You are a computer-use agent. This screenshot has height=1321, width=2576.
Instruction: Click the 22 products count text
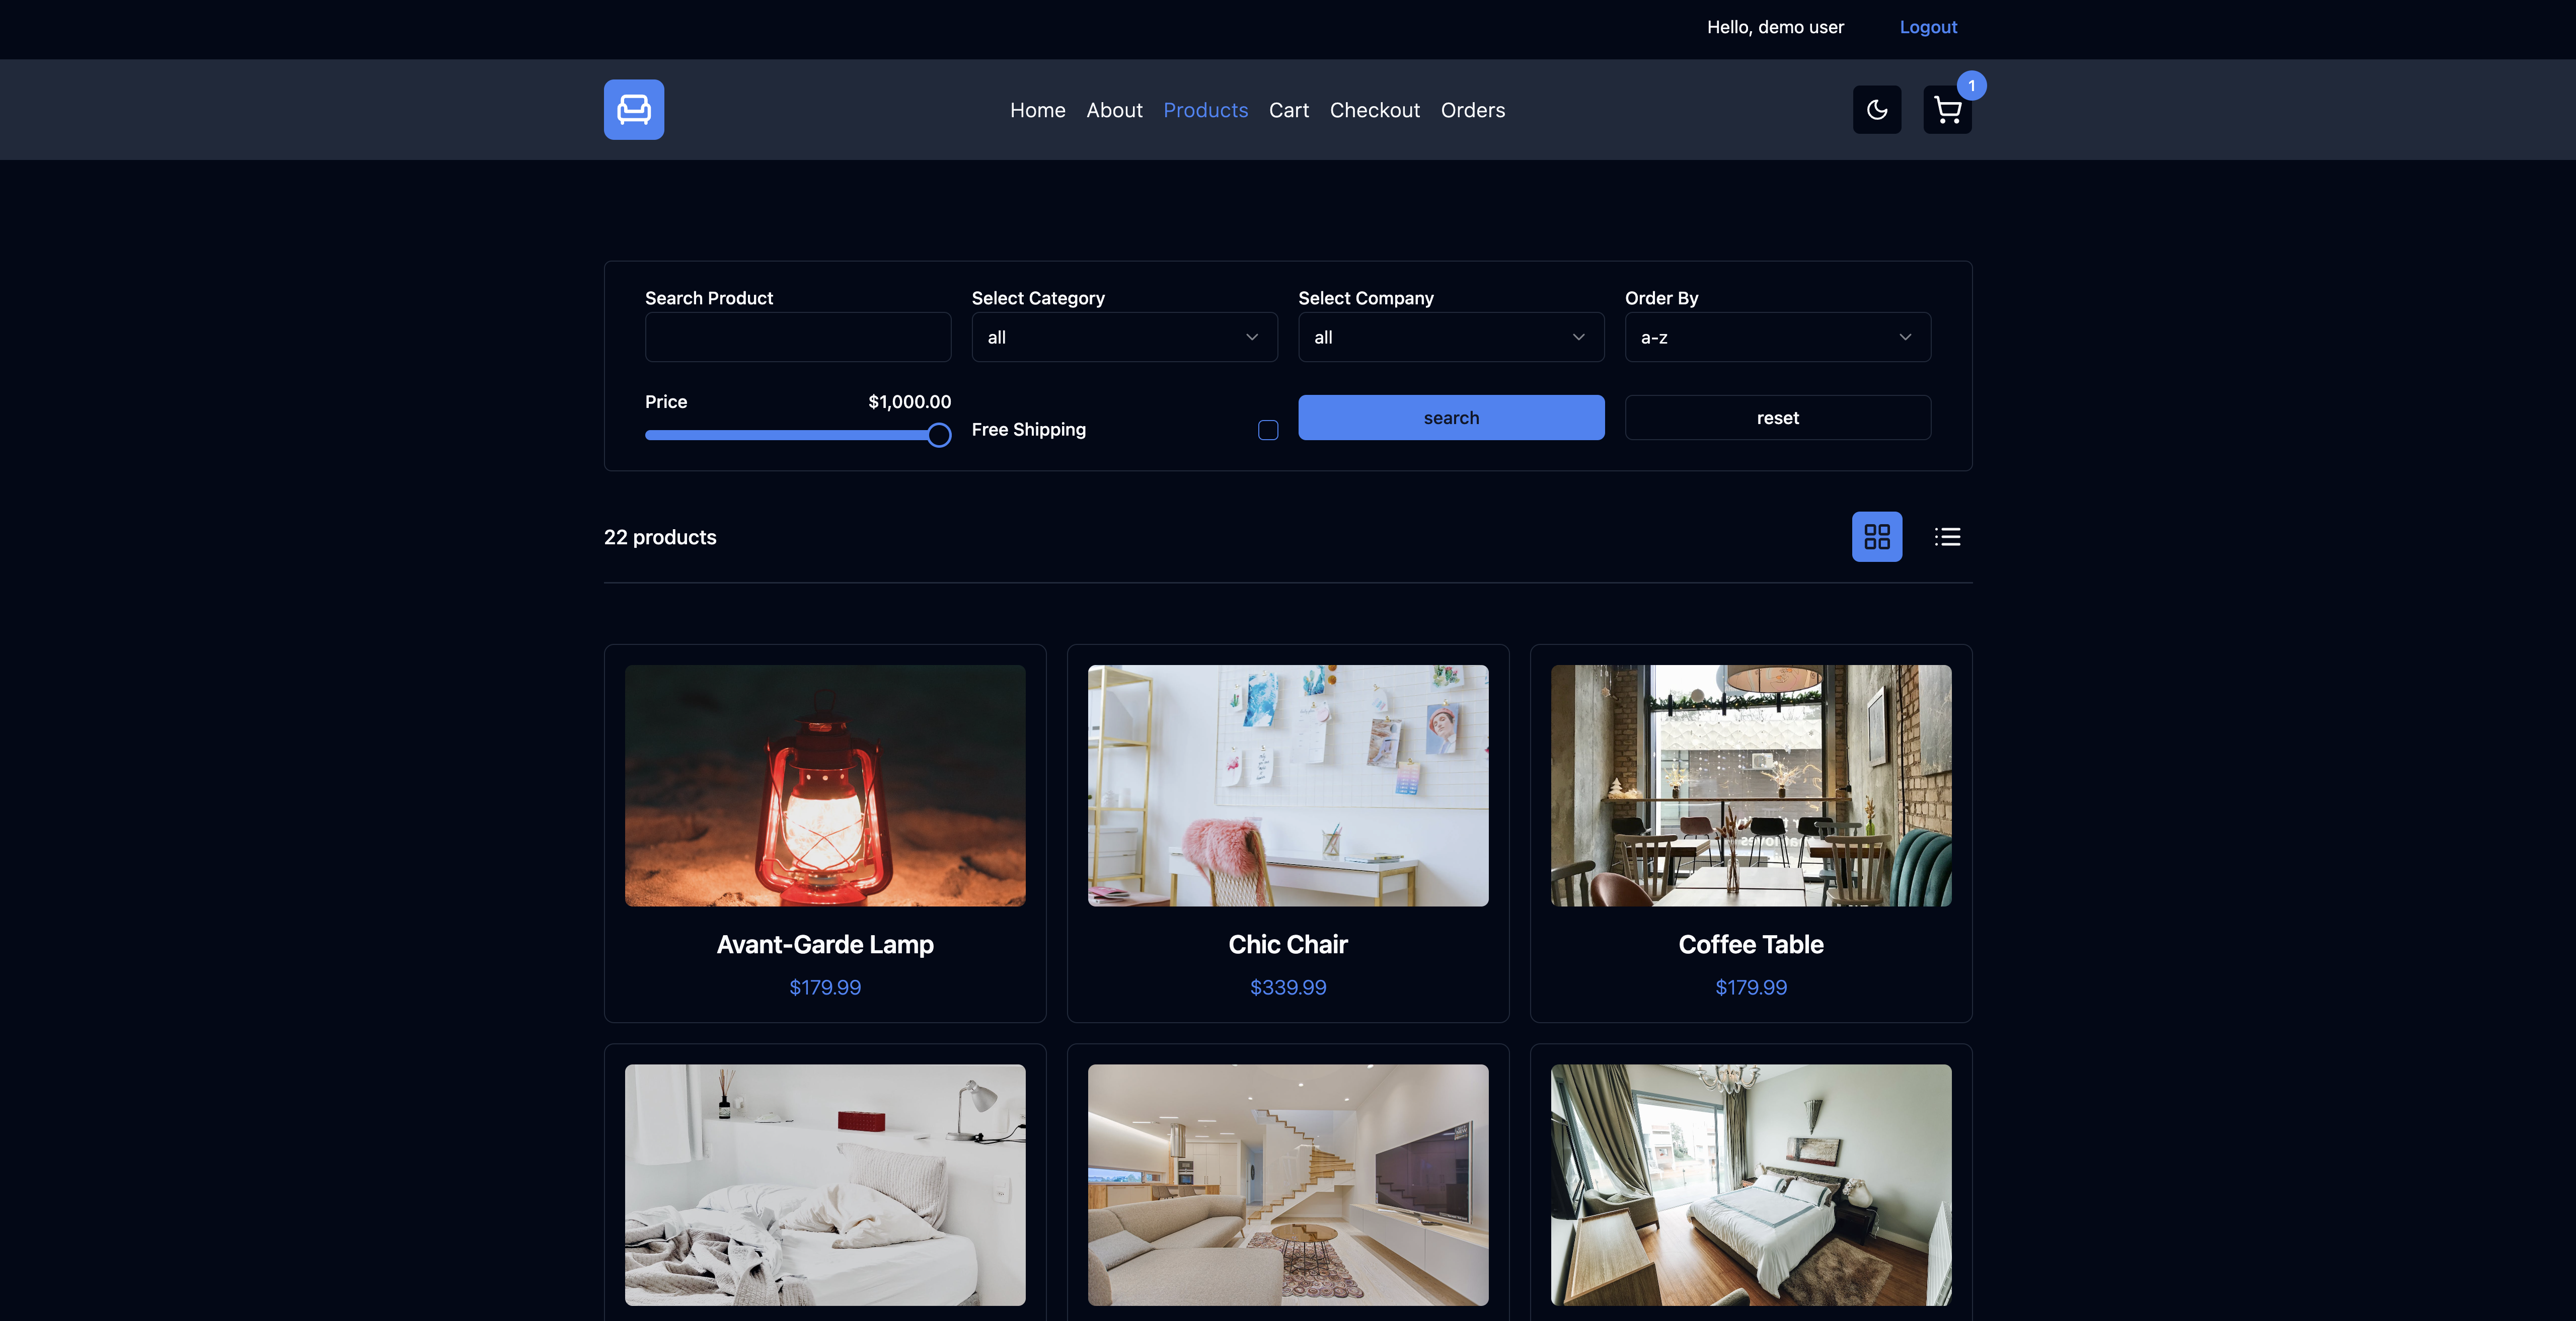660,538
